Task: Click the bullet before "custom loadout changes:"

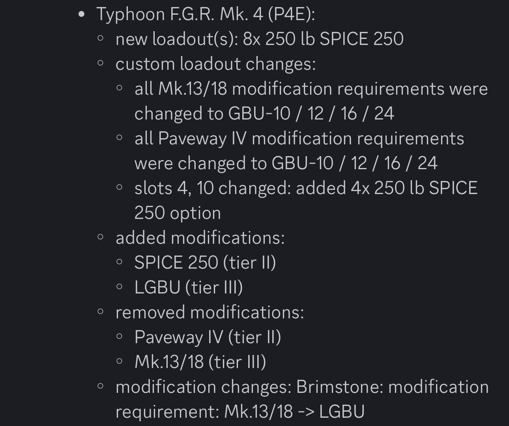Action: coord(101,63)
